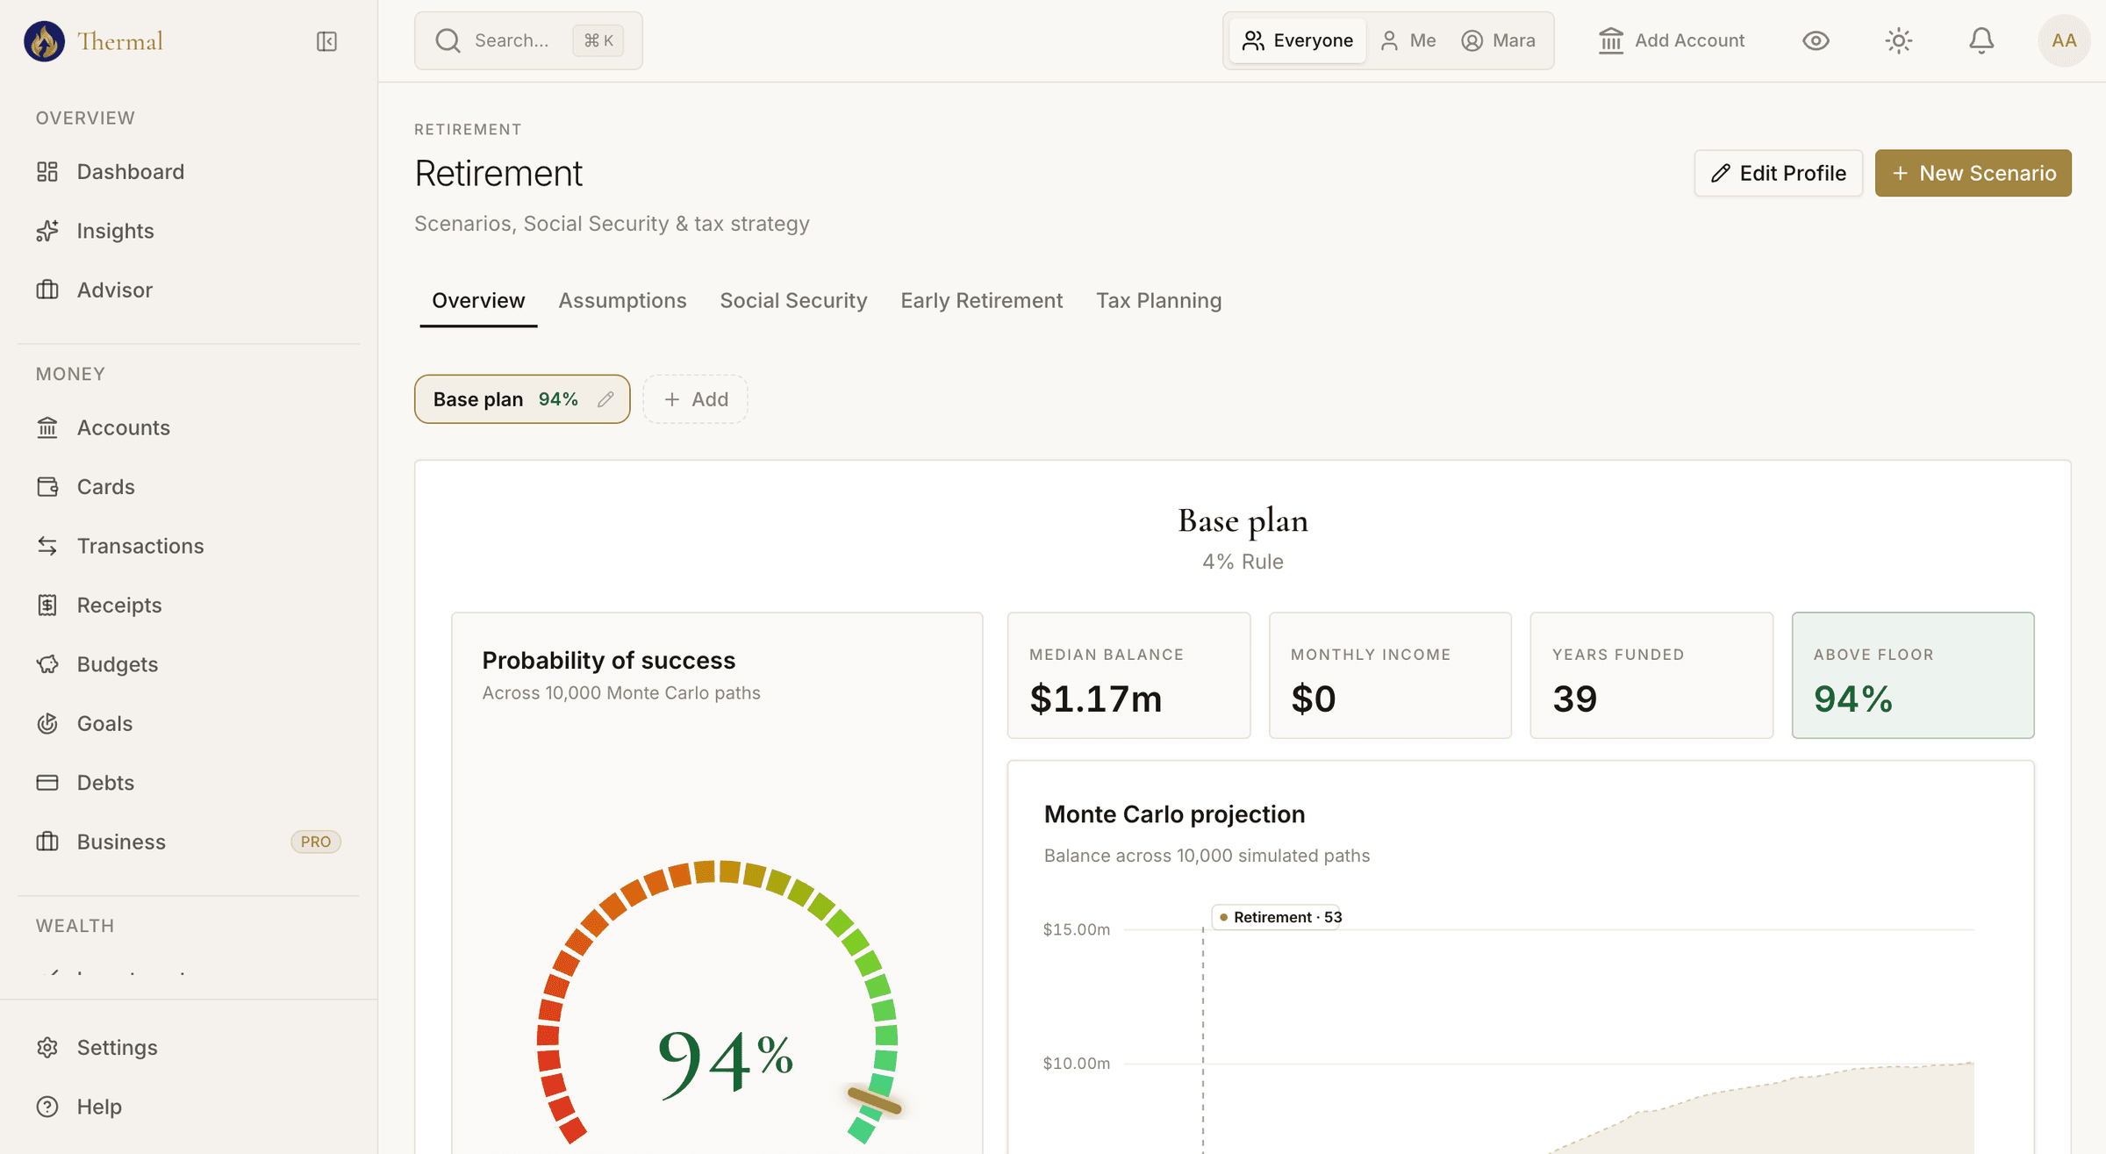Click the Business briefcase icon
This screenshot has width=2106, height=1154.
pyautogui.click(x=47, y=842)
